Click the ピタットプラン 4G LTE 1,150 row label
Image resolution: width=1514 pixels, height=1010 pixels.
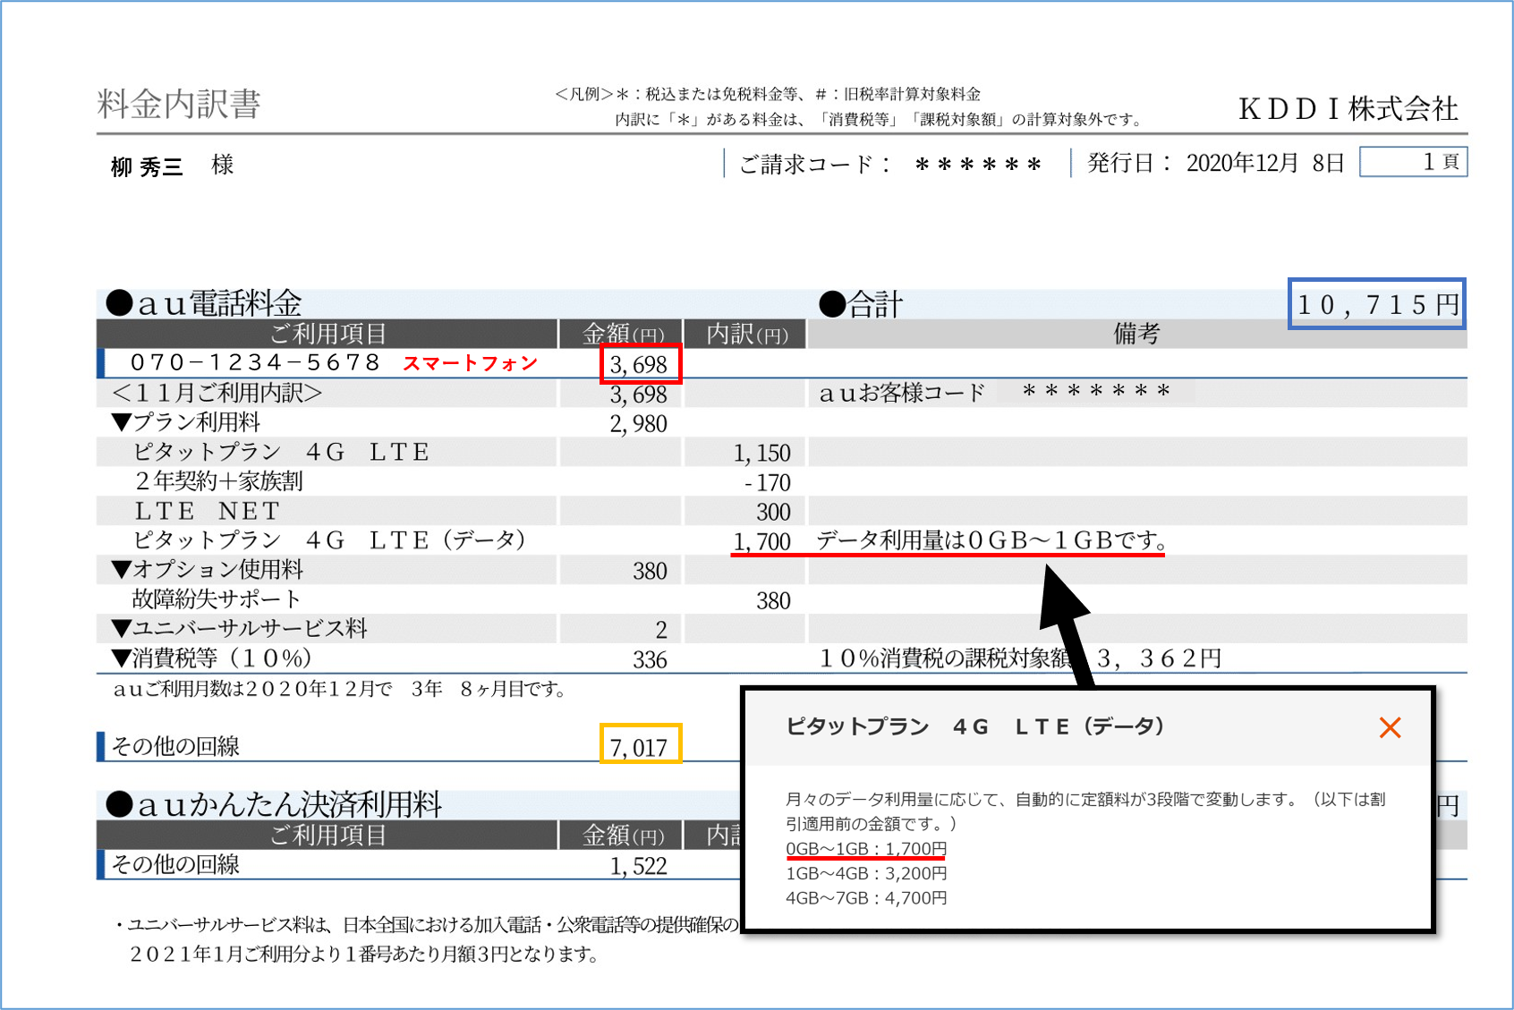pyautogui.click(x=281, y=452)
